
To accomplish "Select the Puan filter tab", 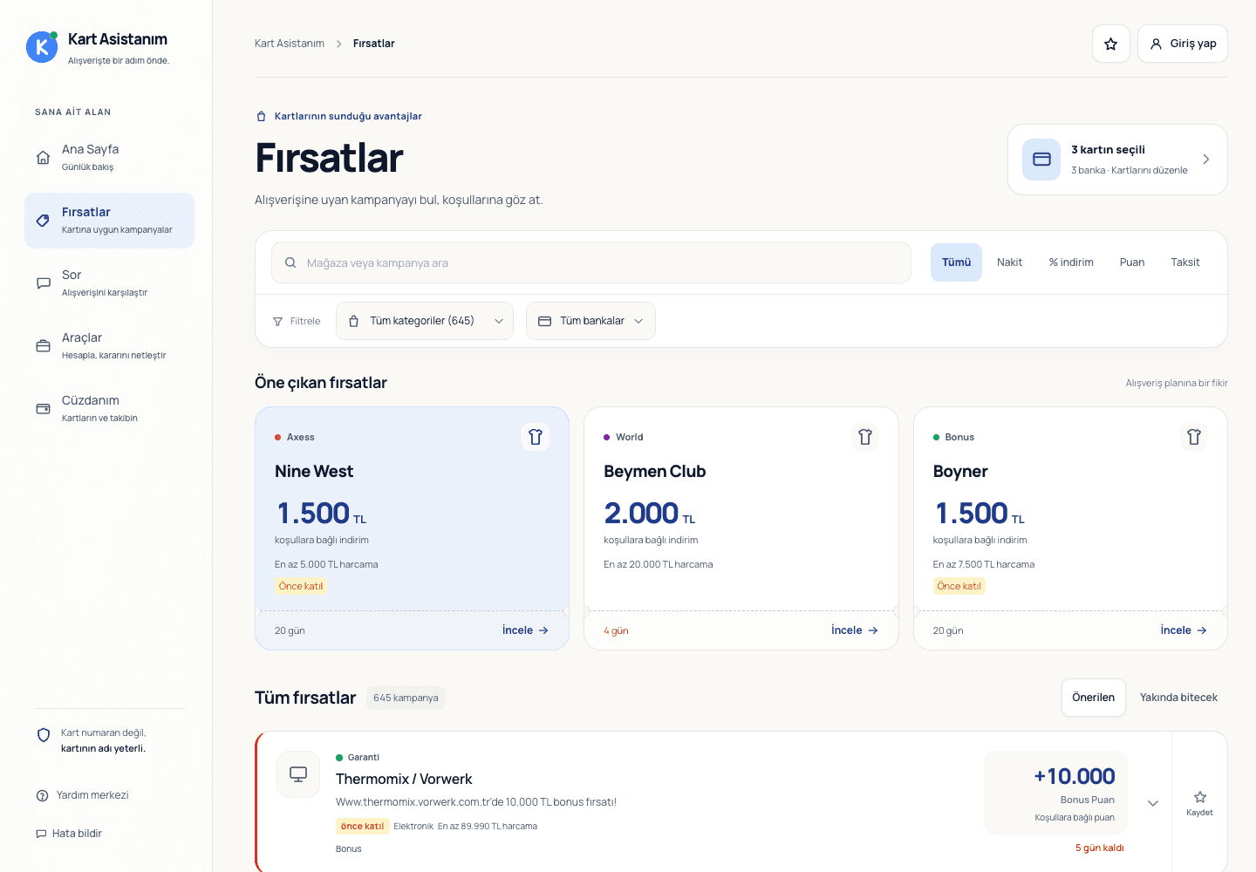I will tap(1132, 262).
